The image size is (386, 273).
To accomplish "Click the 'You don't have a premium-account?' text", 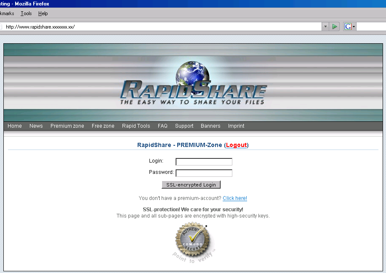I will [180, 198].
